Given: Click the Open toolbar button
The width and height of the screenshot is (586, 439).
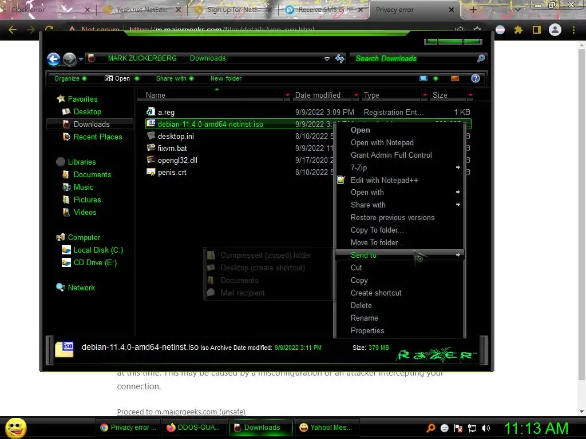Looking at the screenshot, I should (x=121, y=78).
